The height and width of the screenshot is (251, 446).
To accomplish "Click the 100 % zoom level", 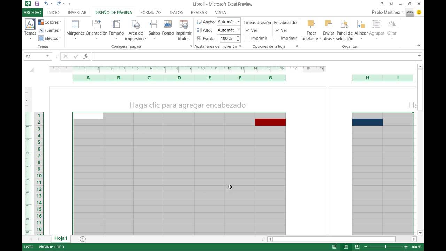I will tap(416, 247).
